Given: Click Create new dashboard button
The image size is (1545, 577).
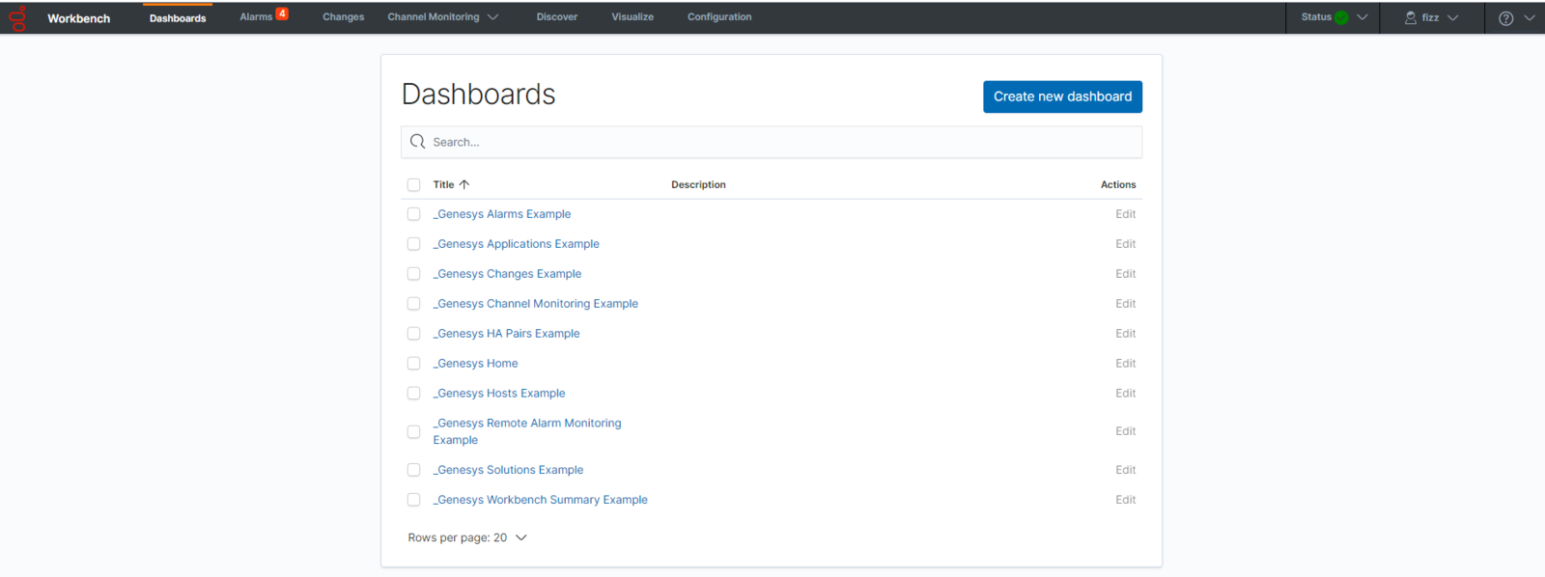Looking at the screenshot, I should click(x=1062, y=96).
